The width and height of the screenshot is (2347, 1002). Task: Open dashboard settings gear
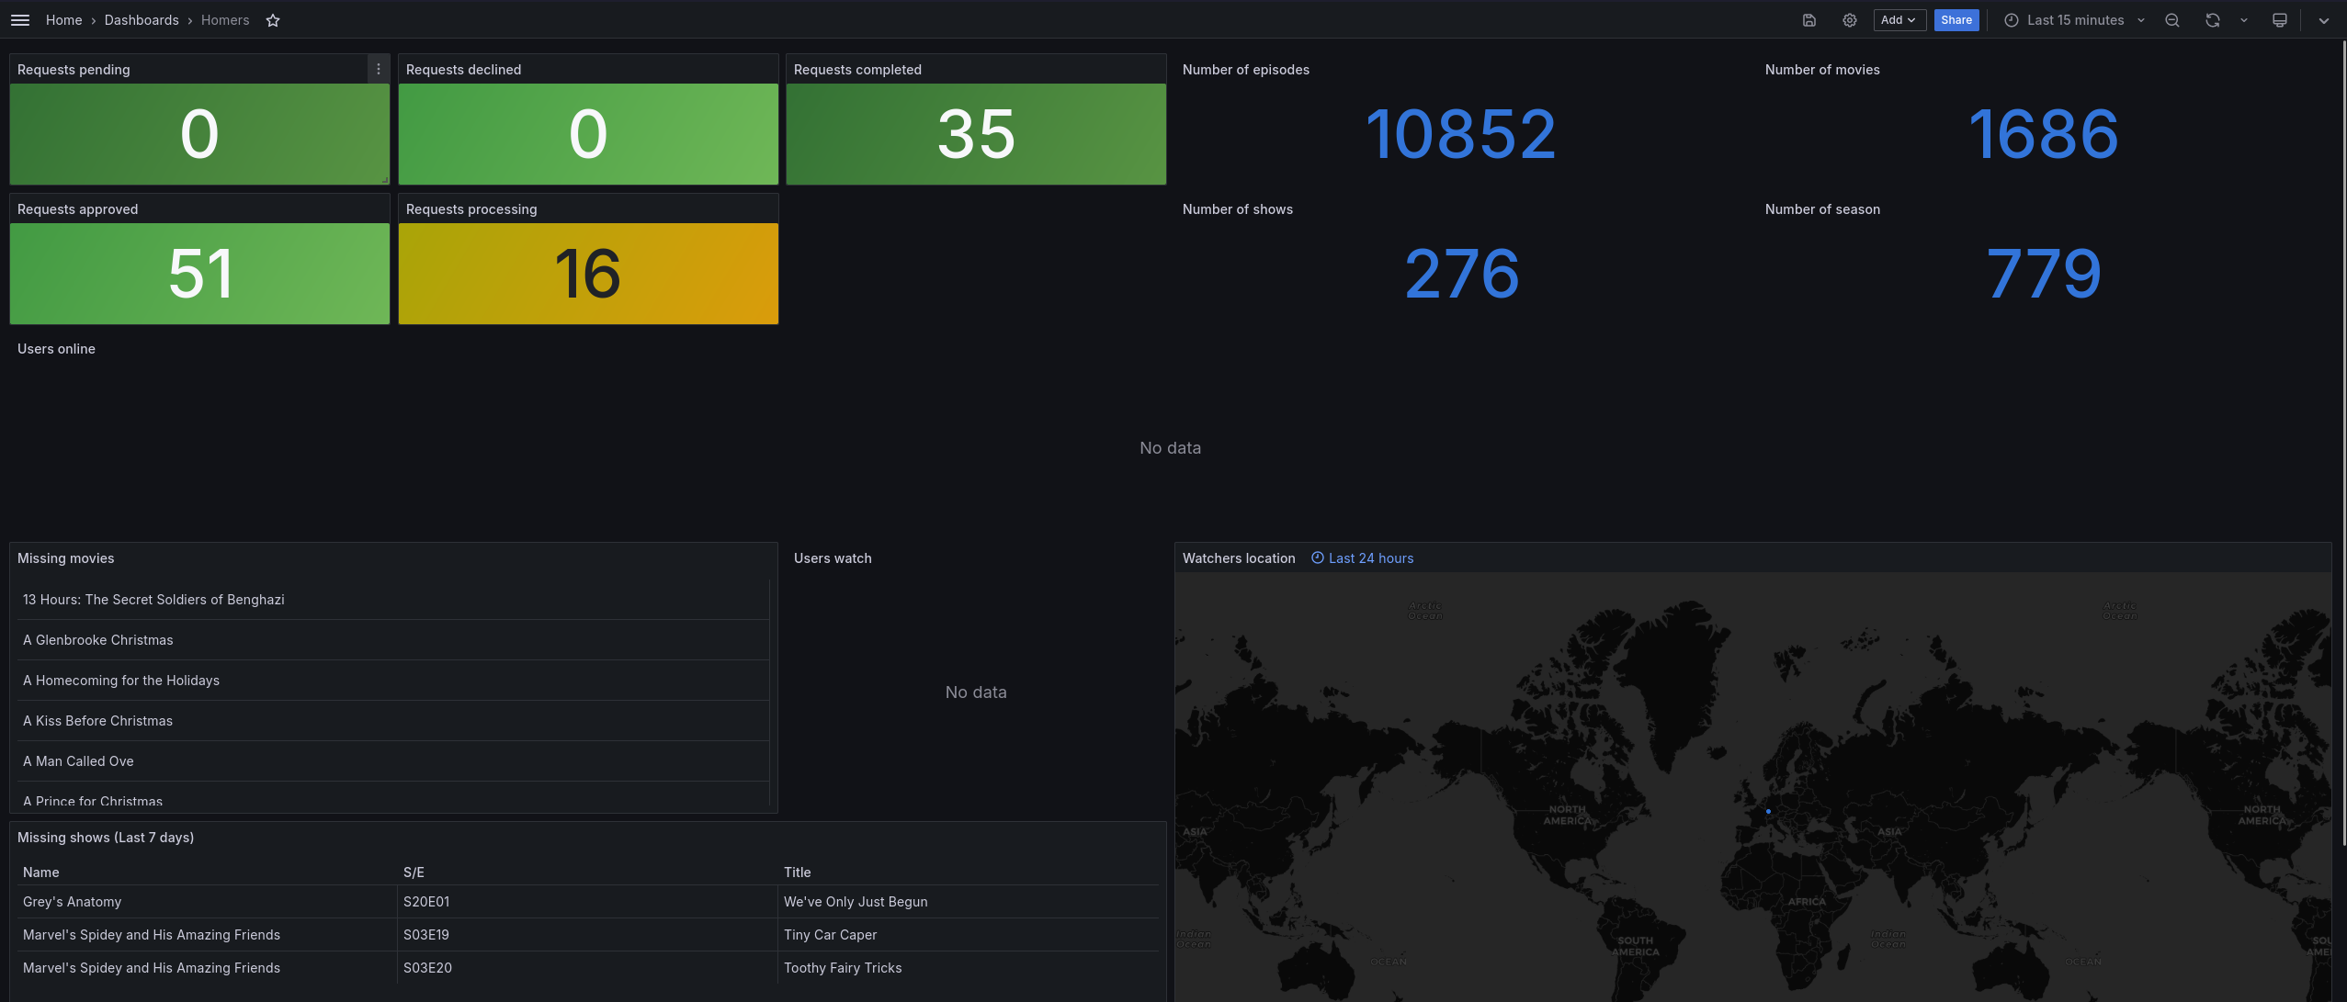[1849, 20]
